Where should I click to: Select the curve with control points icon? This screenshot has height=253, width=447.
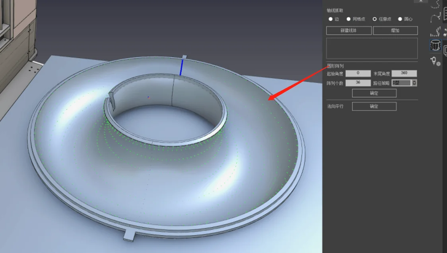point(435,18)
